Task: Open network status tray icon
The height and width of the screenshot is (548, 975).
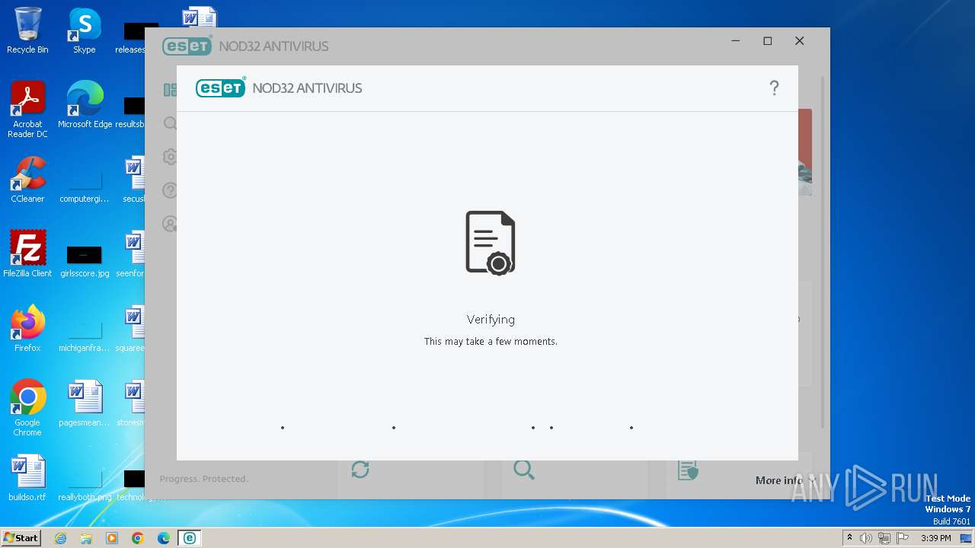Action: [x=884, y=538]
